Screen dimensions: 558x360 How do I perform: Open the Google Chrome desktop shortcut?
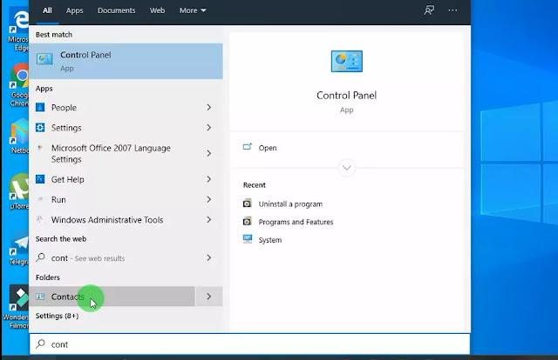(x=19, y=85)
